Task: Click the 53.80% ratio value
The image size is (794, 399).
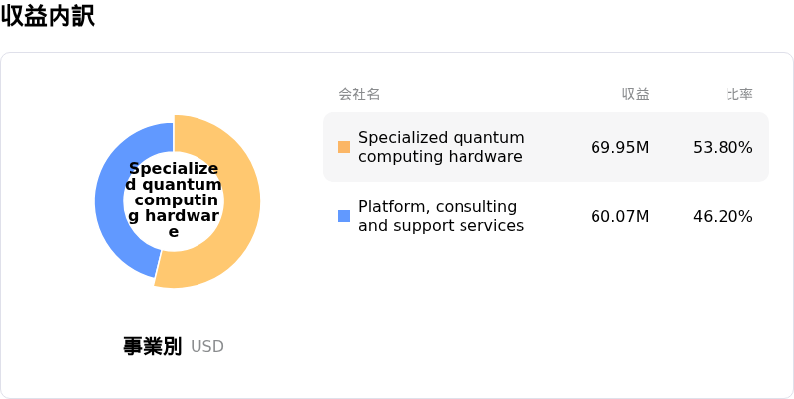Action: point(724,147)
